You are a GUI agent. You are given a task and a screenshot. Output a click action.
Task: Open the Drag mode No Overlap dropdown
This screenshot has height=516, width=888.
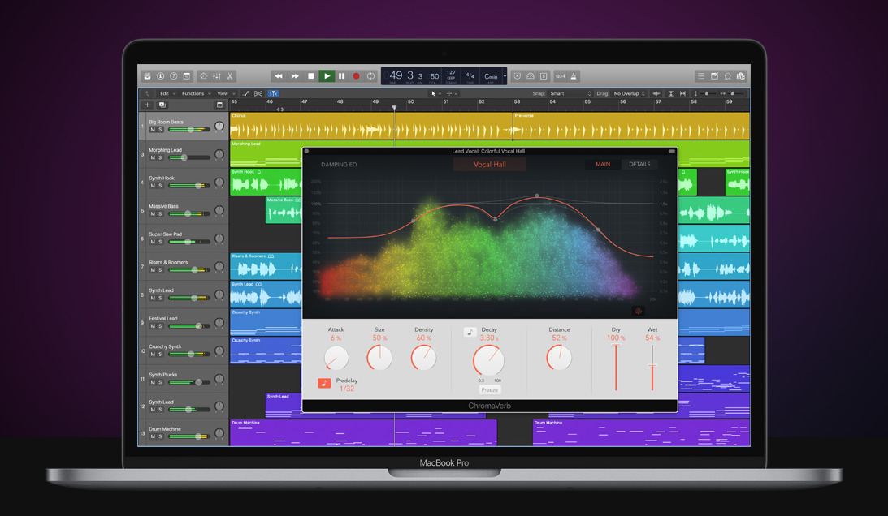pos(629,93)
